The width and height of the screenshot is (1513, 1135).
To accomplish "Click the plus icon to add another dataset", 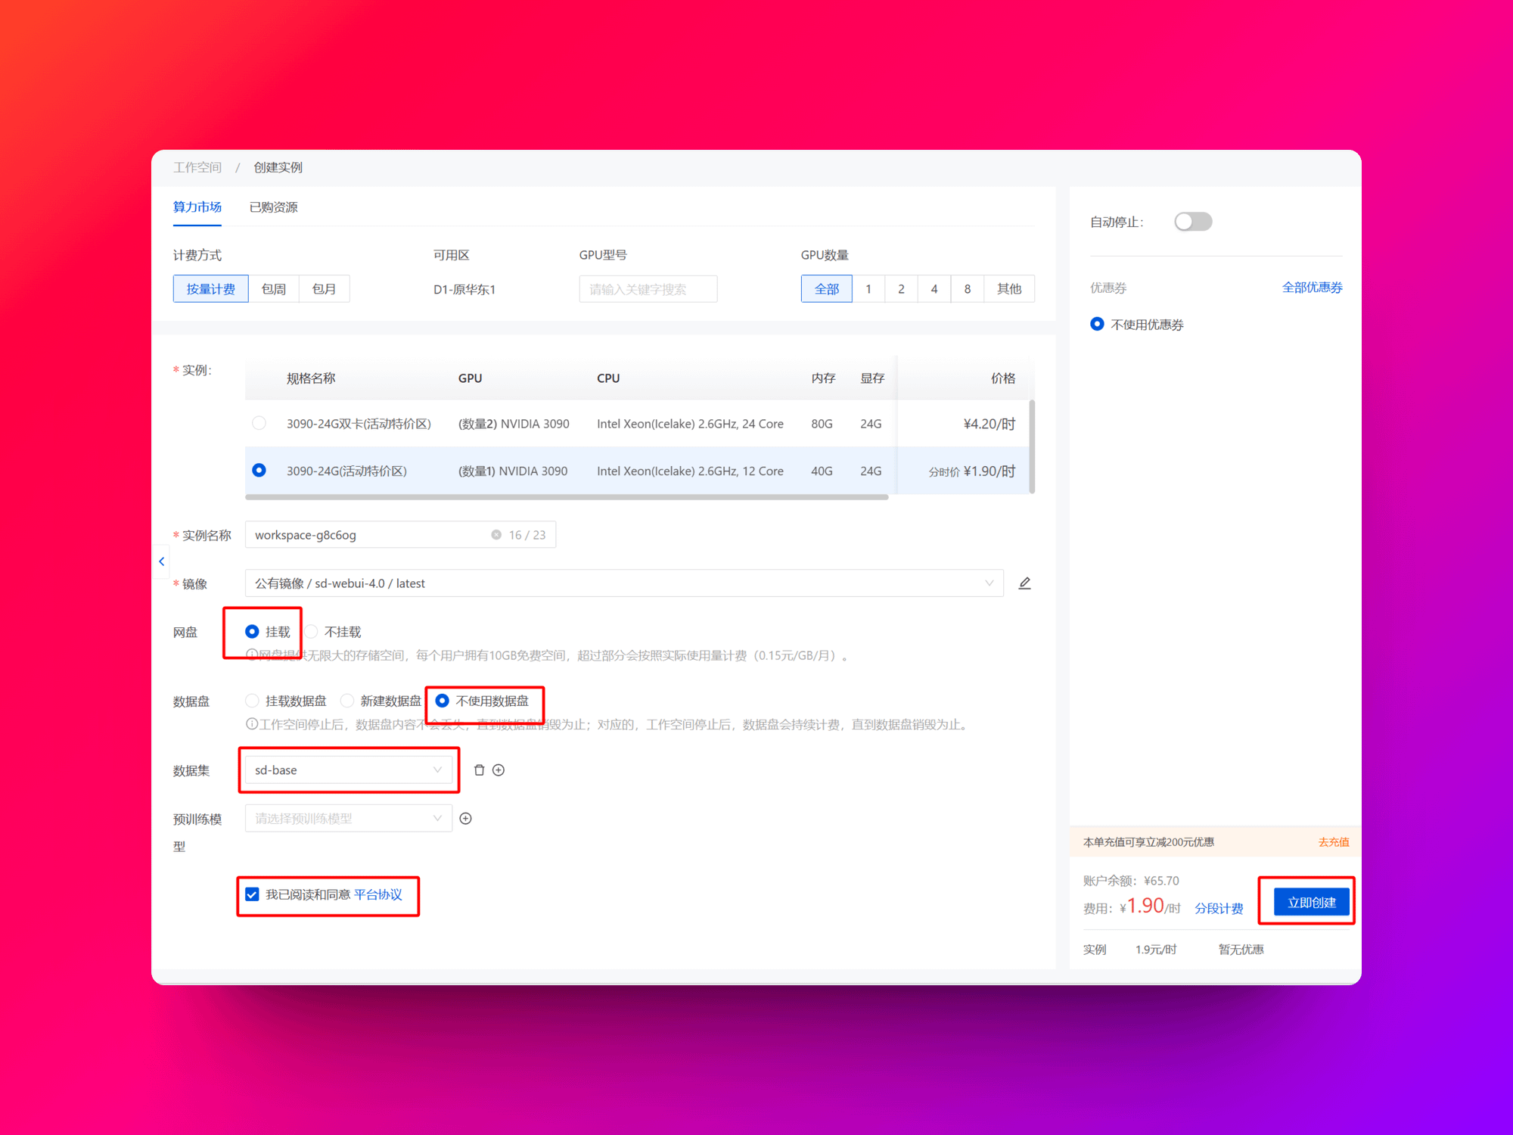I will (x=499, y=770).
